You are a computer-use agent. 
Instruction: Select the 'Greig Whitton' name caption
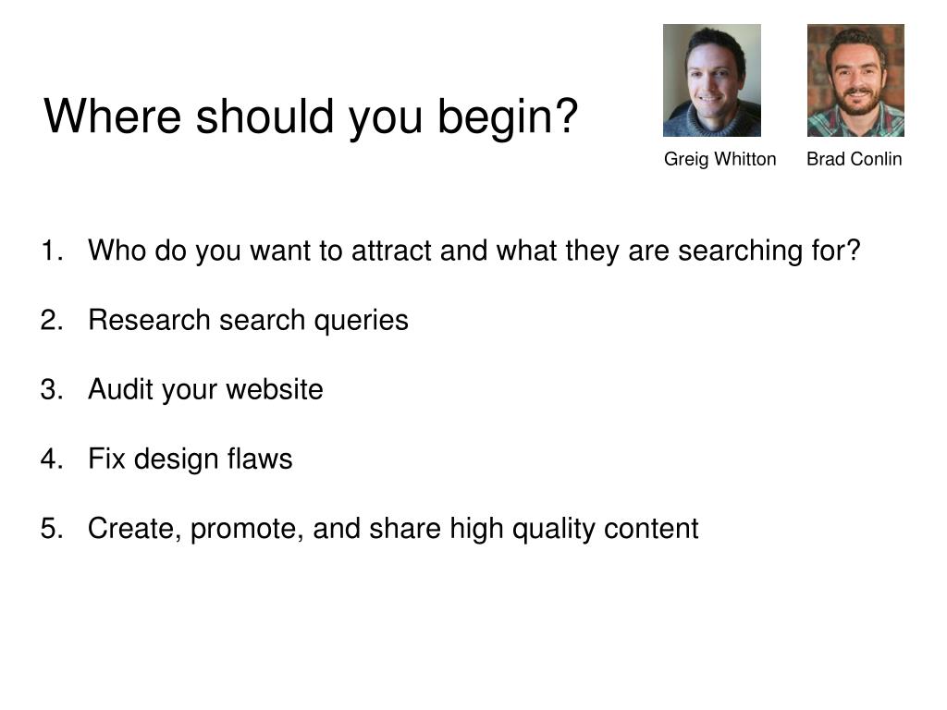(719, 159)
